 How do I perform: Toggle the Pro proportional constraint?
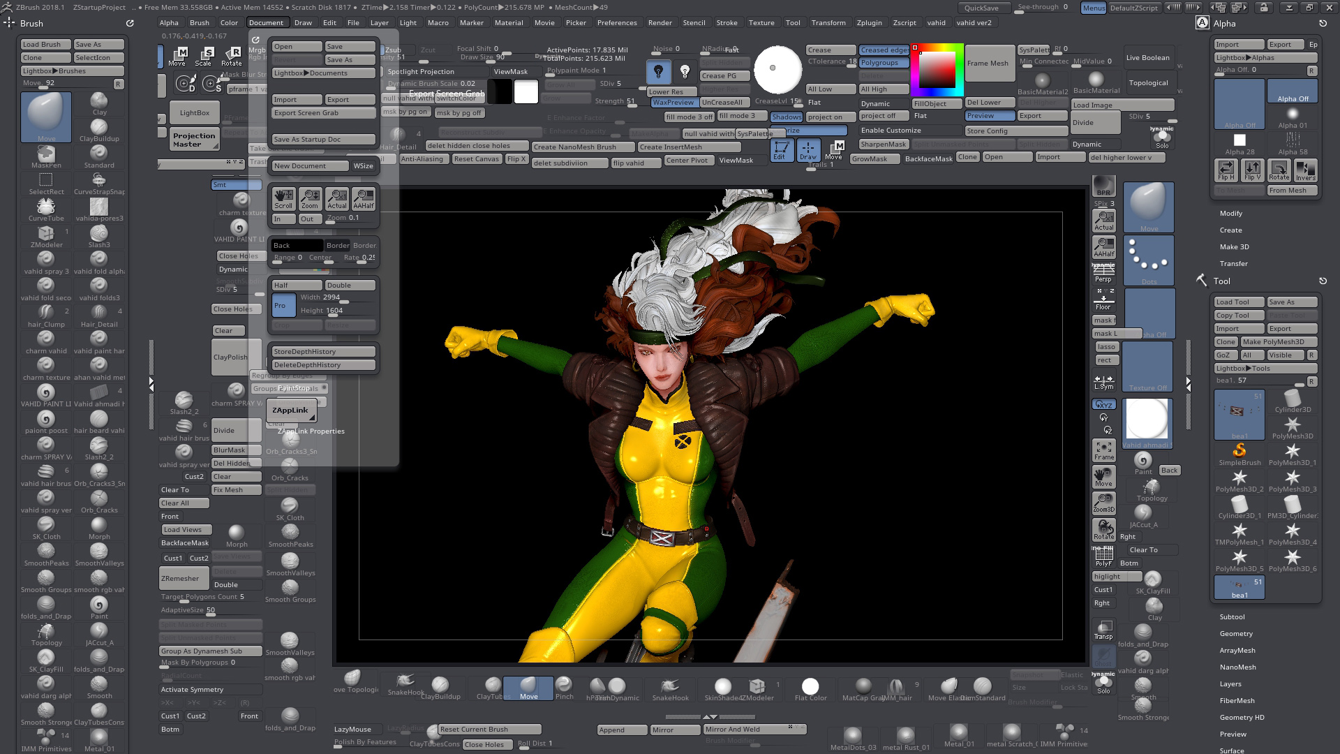pos(283,305)
